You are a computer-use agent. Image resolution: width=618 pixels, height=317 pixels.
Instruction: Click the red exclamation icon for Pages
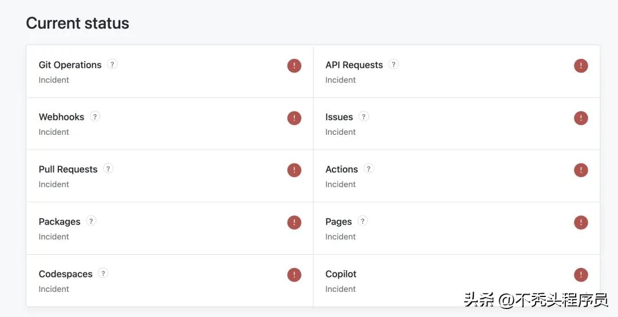(x=581, y=223)
